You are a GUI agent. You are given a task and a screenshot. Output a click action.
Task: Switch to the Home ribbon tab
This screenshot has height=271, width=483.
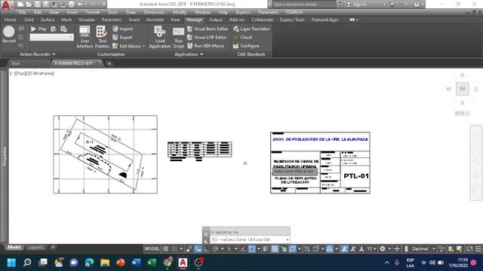click(x=10, y=20)
